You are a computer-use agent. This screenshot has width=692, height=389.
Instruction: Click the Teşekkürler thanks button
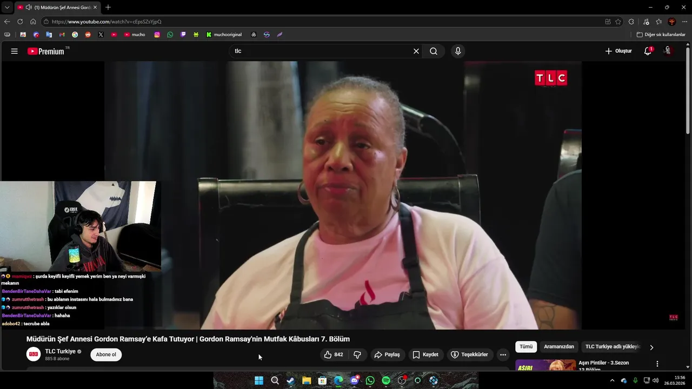tap(470, 355)
